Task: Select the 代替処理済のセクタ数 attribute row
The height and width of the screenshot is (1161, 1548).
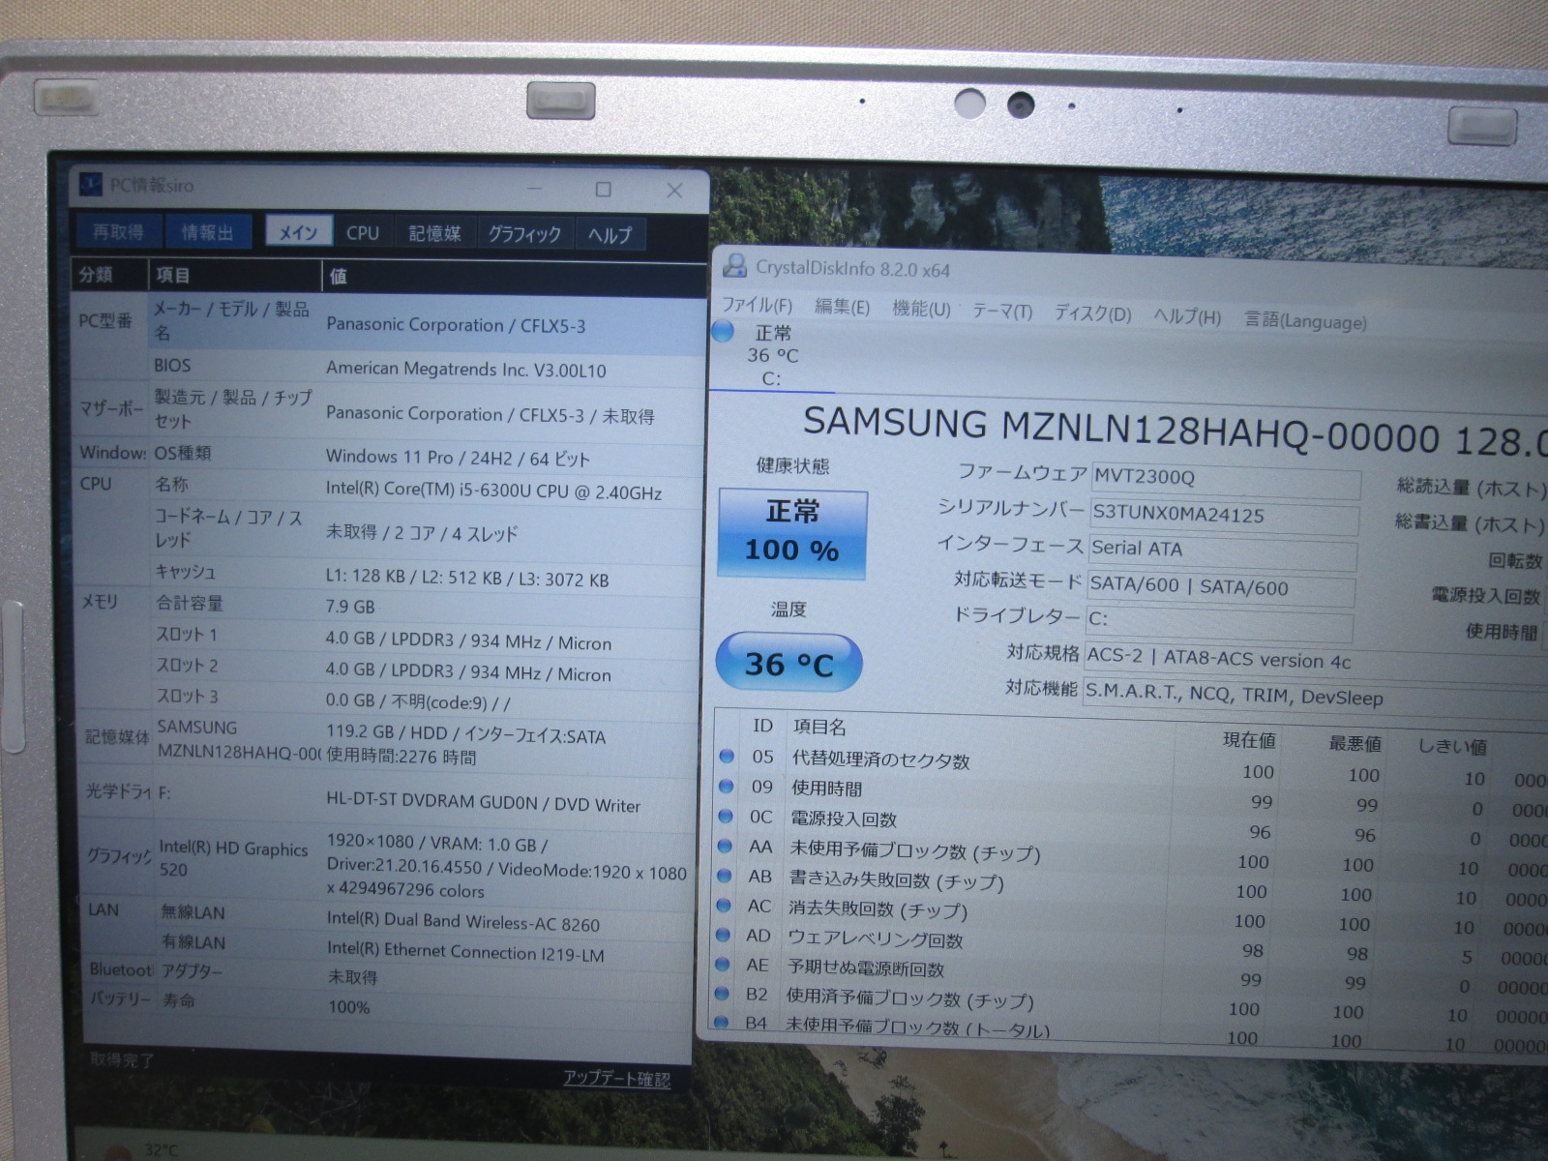Action: 1132,767
